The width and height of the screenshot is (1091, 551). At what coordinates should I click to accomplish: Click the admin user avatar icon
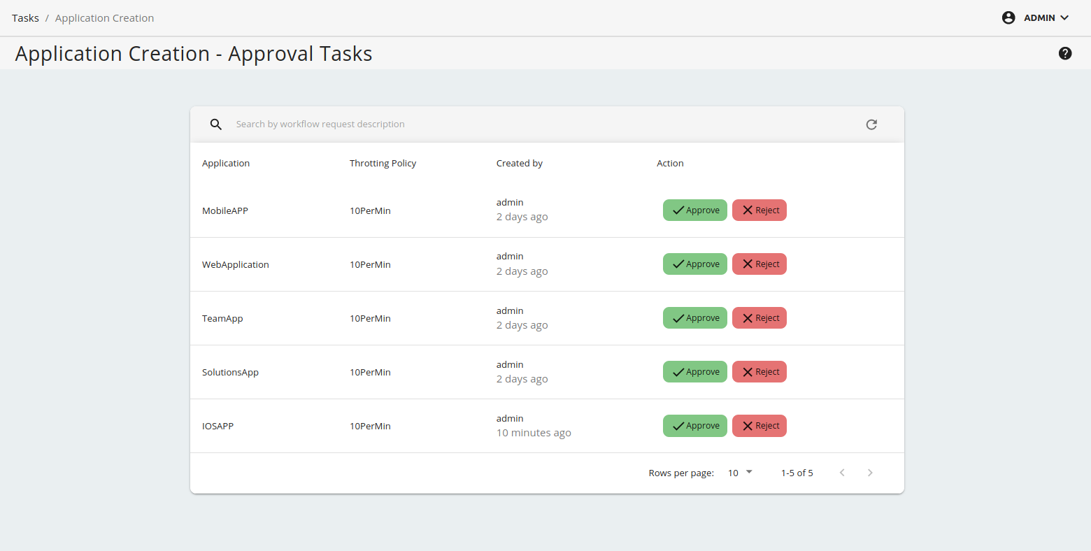click(1008, 18)
